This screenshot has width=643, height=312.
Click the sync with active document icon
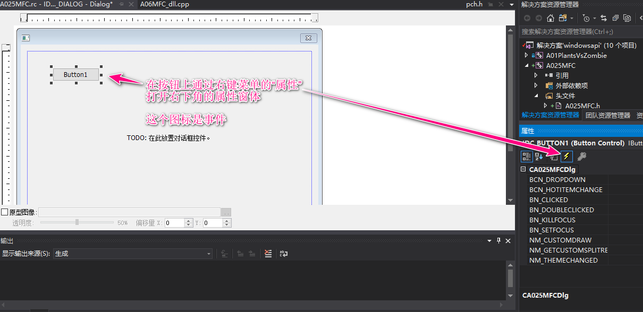tap(603, 18)
